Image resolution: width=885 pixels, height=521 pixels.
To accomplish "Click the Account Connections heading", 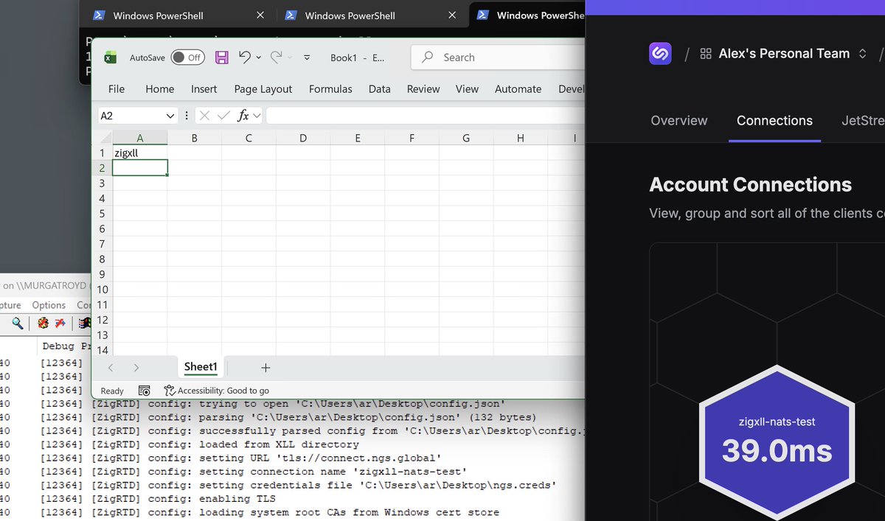I will 750,185.
